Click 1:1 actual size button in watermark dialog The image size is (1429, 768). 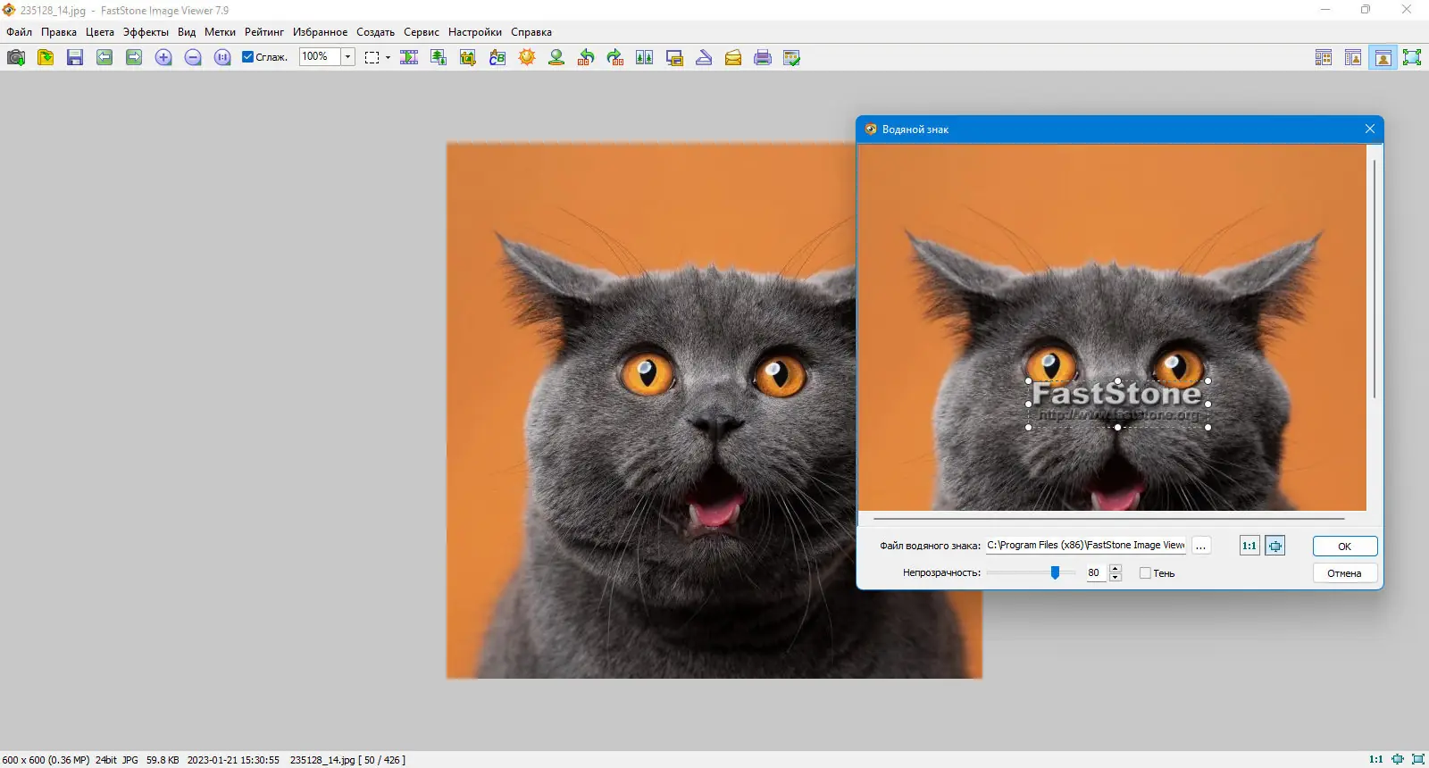[x=1249, y=546]
